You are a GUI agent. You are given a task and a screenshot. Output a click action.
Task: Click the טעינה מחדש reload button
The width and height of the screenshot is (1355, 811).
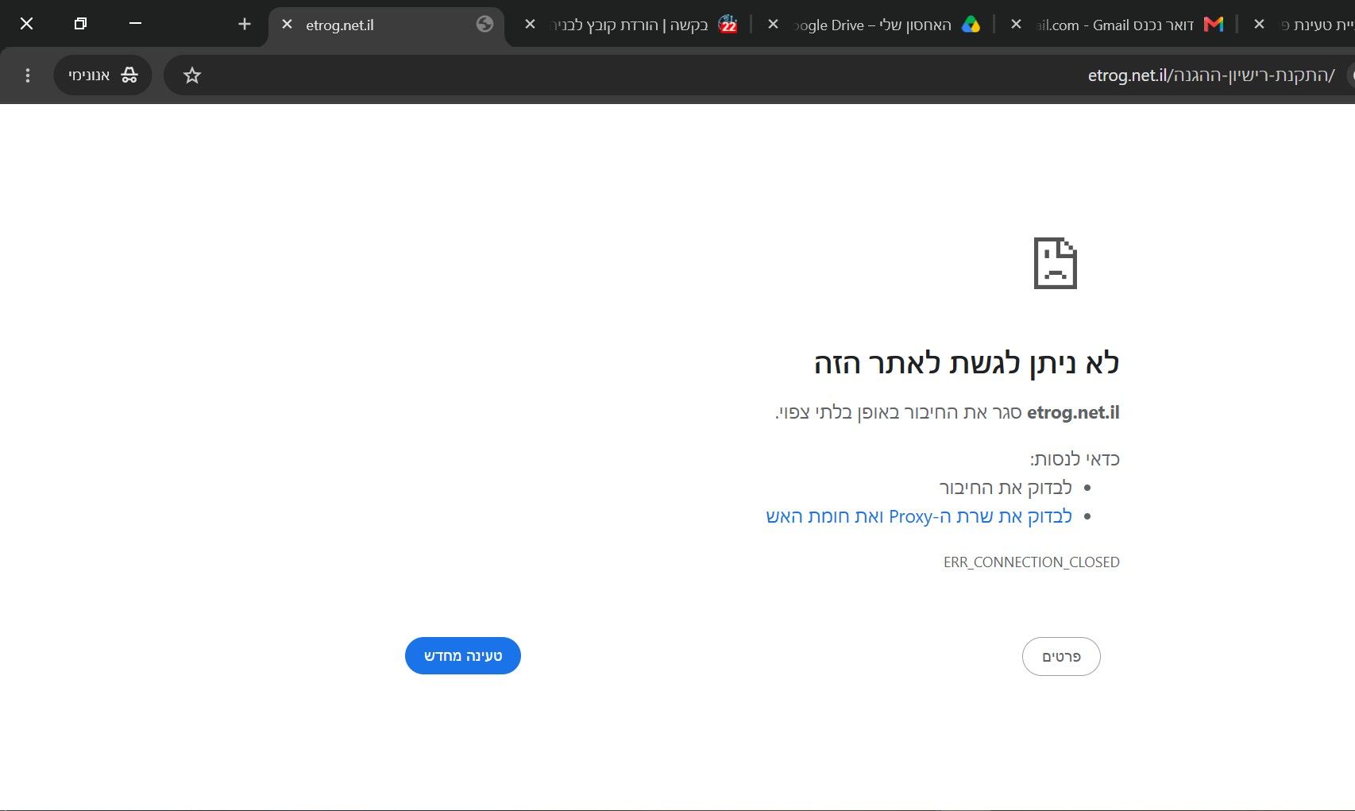[x=463, y=656]
